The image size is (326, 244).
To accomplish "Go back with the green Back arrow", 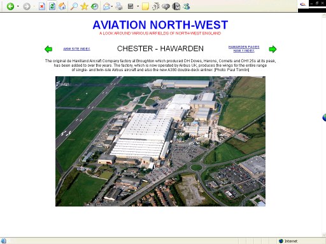I will [10, 6].
